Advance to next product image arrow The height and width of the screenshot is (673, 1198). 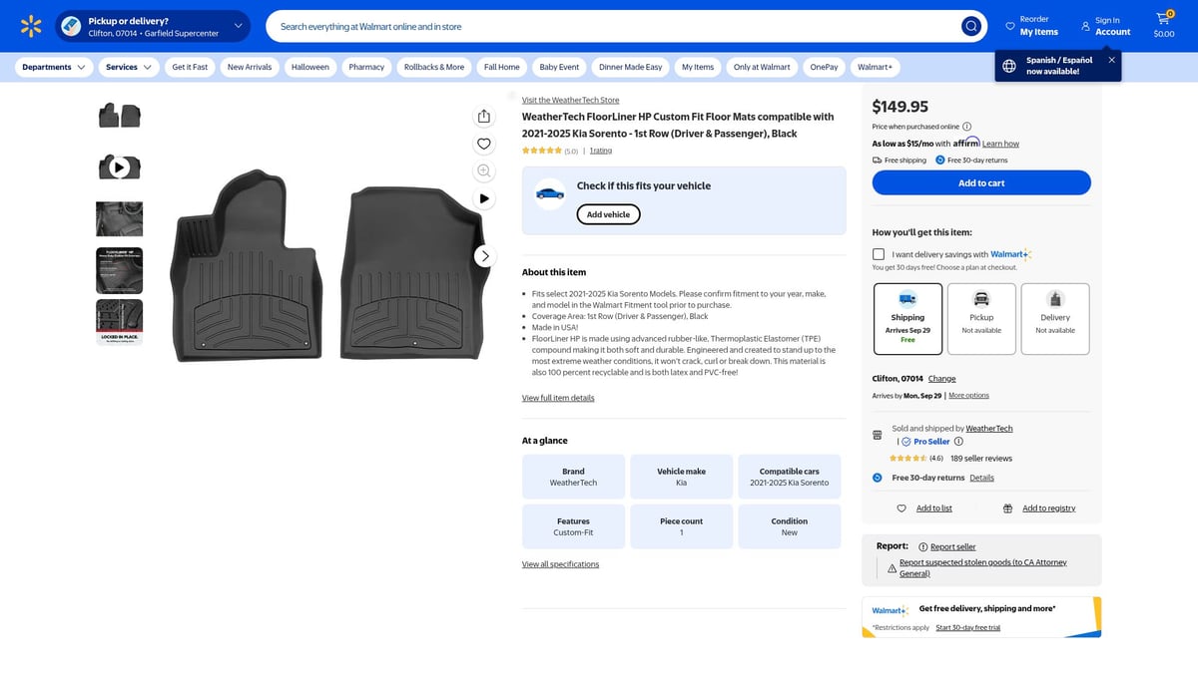485,256
